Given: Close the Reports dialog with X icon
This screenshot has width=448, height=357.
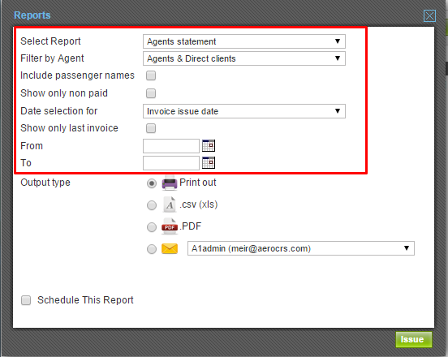Looking at the screenshot, I should [429, 15].
